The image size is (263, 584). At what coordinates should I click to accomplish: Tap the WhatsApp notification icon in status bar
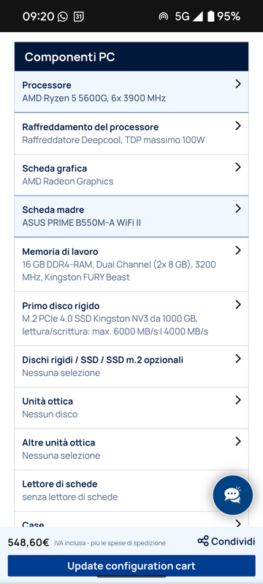click(63, 17)
